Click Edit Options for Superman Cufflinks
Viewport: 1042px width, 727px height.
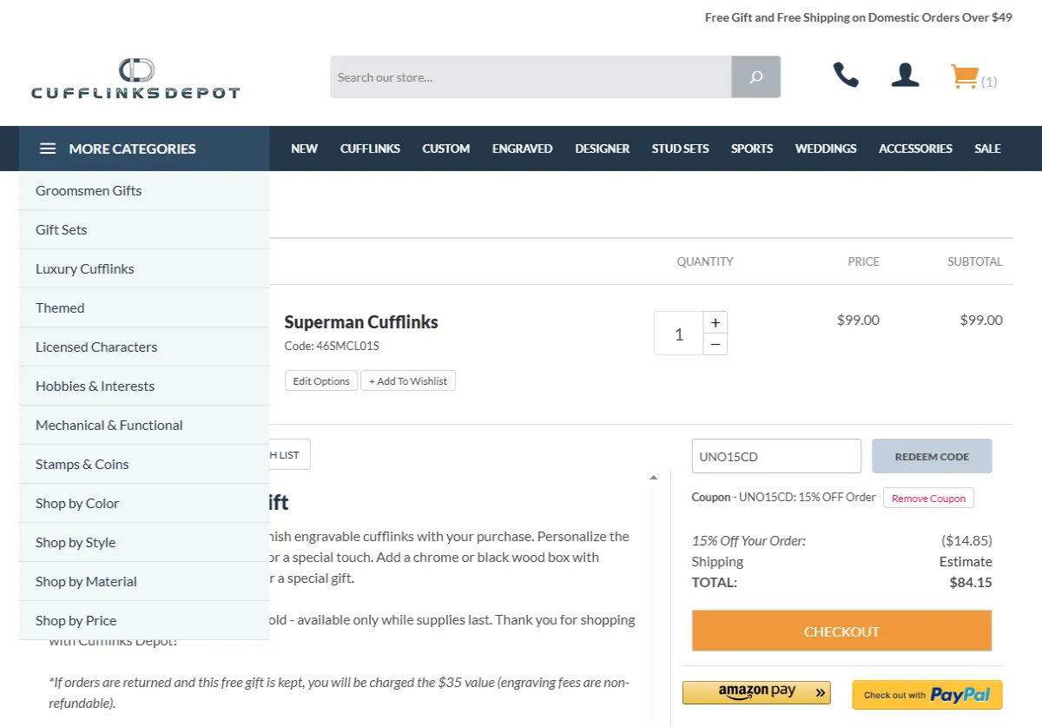point(321,381)
